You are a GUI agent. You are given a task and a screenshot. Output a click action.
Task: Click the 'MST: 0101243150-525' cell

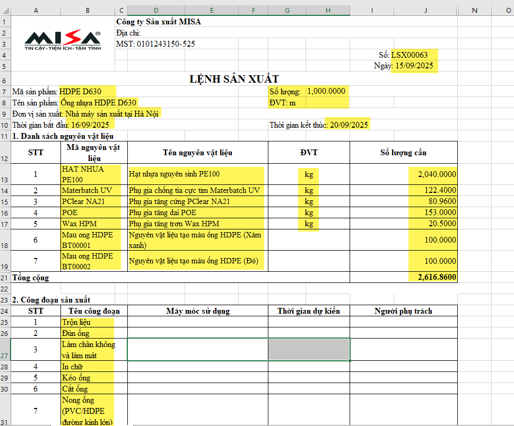[155, 44]
